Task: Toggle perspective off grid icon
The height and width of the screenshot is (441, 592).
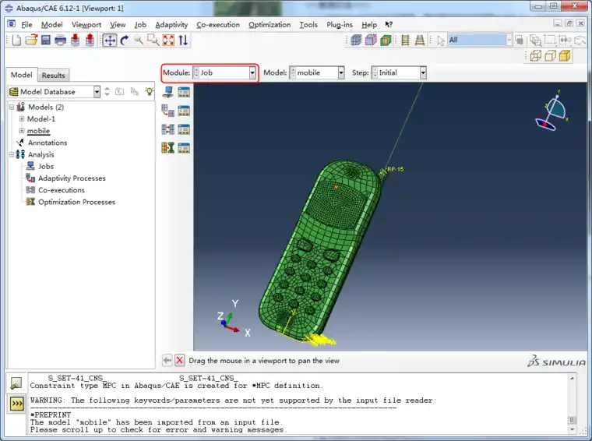Action: point(405,40)
